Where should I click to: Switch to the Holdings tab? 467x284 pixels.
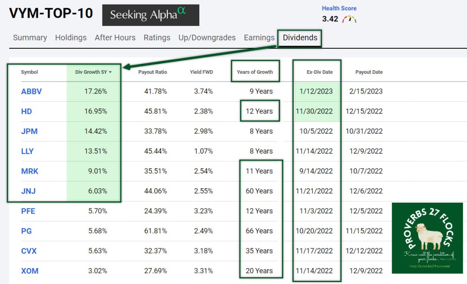[71, 38]
